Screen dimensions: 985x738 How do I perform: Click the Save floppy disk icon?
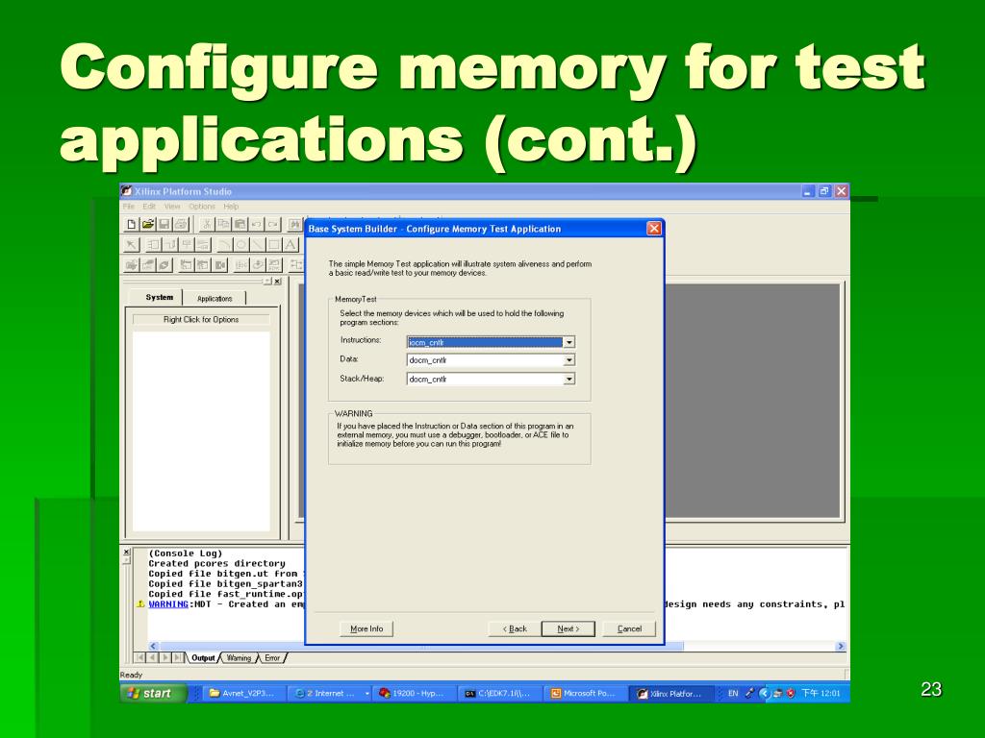(164, 225)
